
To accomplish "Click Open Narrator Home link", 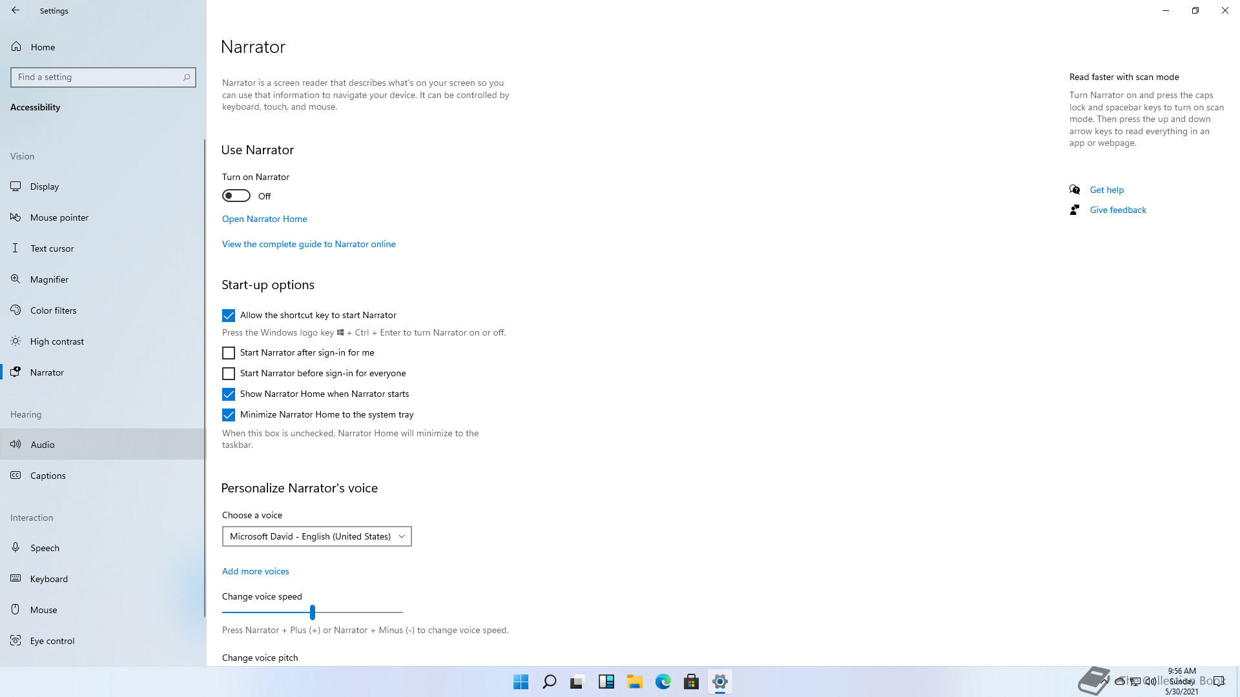I will point(265,219).
